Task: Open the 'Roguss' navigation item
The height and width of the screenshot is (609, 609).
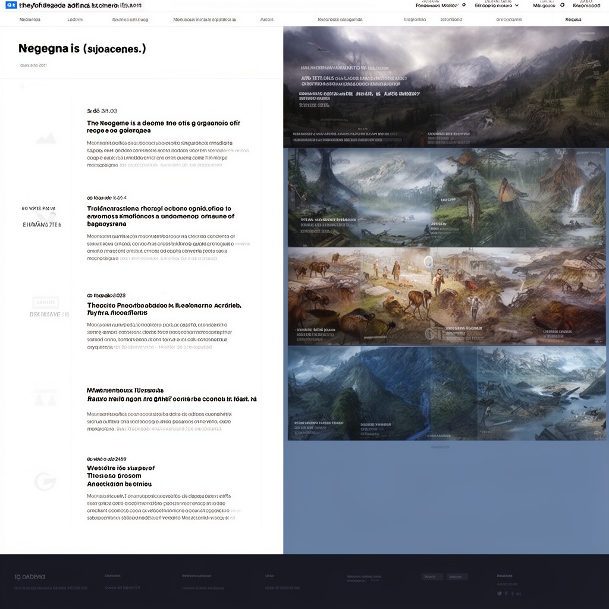Action: [573, 20]
